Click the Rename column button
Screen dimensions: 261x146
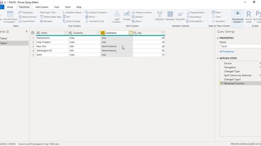(46, 21)
